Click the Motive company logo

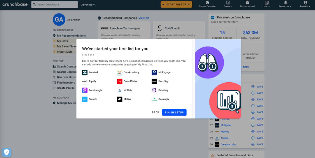tap(120, 99)
